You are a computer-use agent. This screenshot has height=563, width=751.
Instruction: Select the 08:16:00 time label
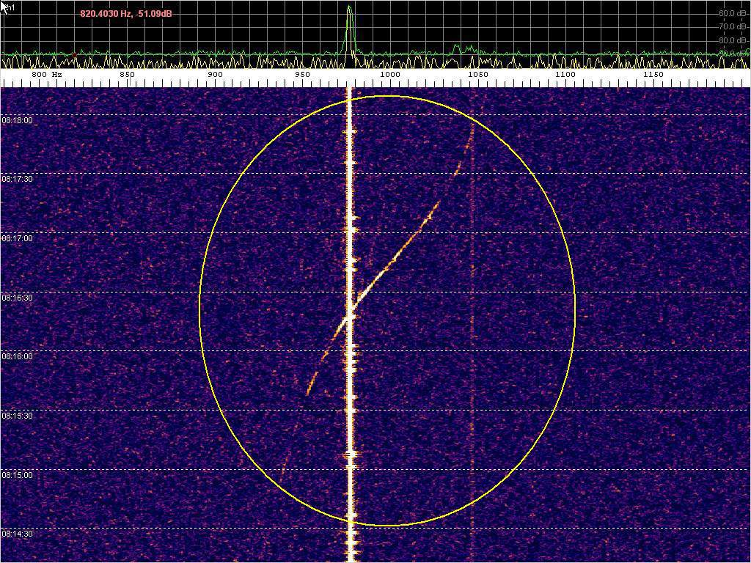click(x=17, y=356)
